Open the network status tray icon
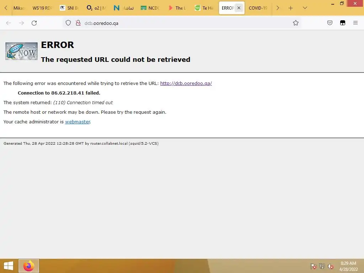The height and width of the screenshot is (273, 364). pos(322,266)
